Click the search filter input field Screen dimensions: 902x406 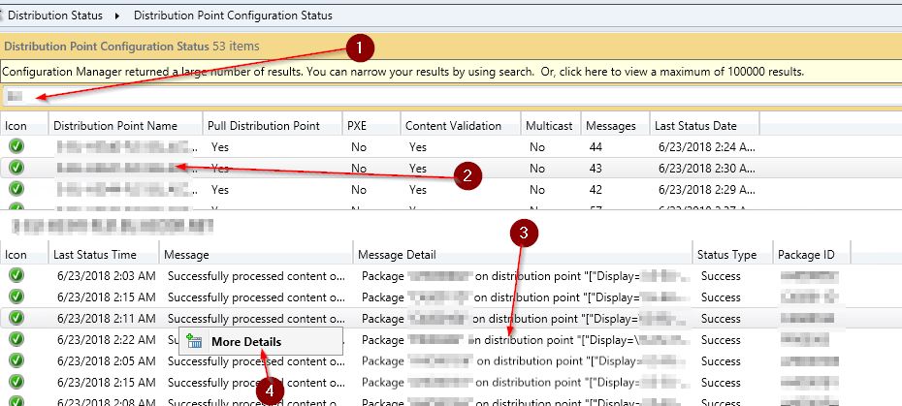(451, 96)
